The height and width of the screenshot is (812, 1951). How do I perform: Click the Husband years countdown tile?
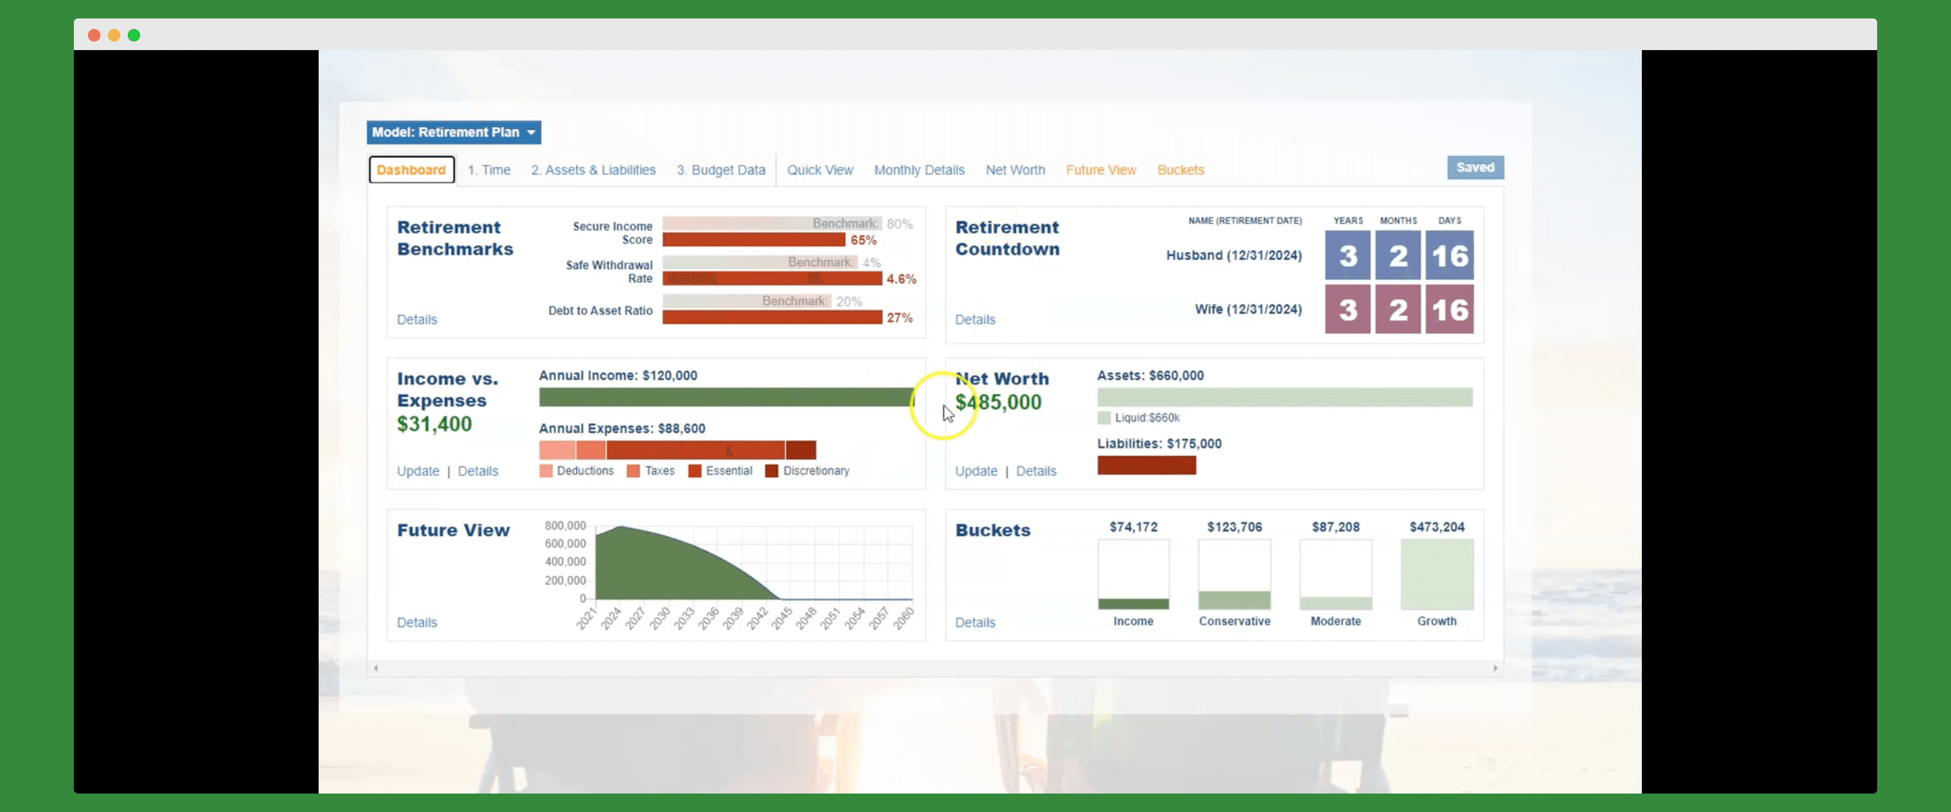(x=1346, y=256)
